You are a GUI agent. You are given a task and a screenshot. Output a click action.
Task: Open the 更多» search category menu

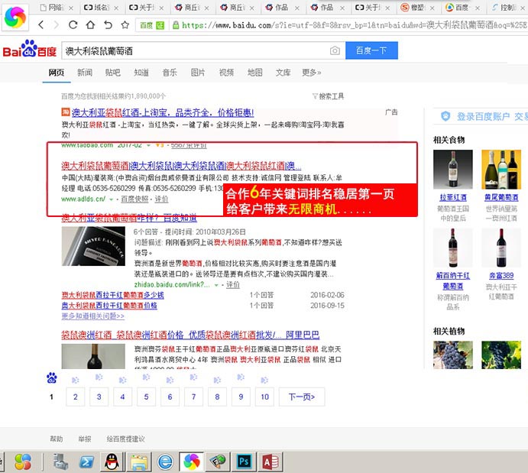pos(312,73)
